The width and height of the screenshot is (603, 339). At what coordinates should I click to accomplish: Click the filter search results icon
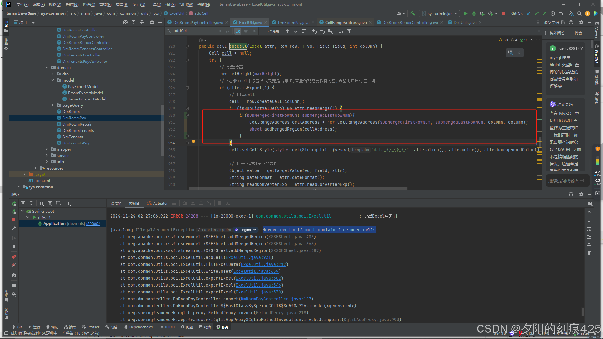tap(349, 31)
